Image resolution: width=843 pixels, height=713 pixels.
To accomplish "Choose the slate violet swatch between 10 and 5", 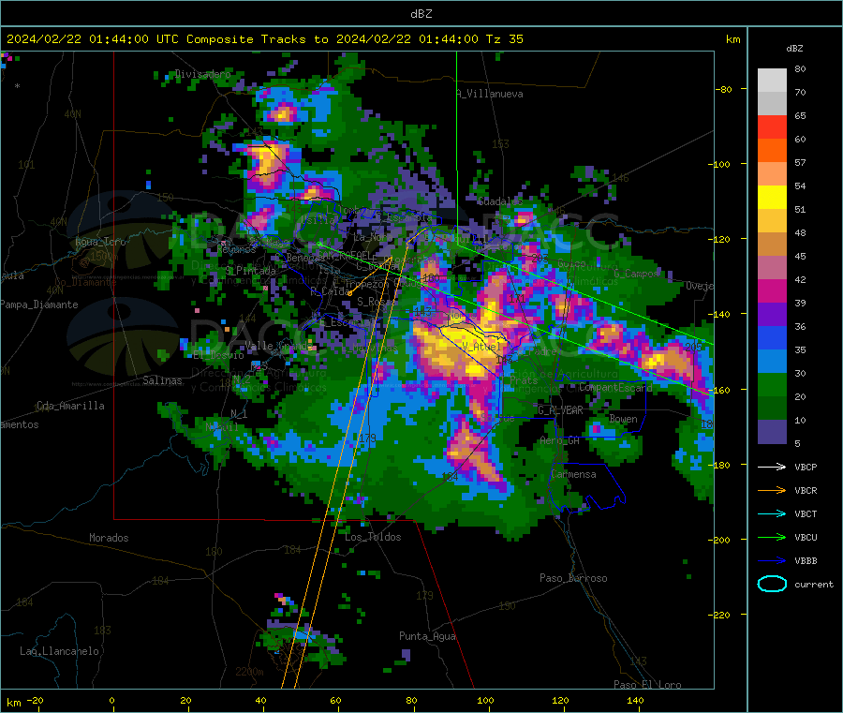I will (x=772, y=432).
